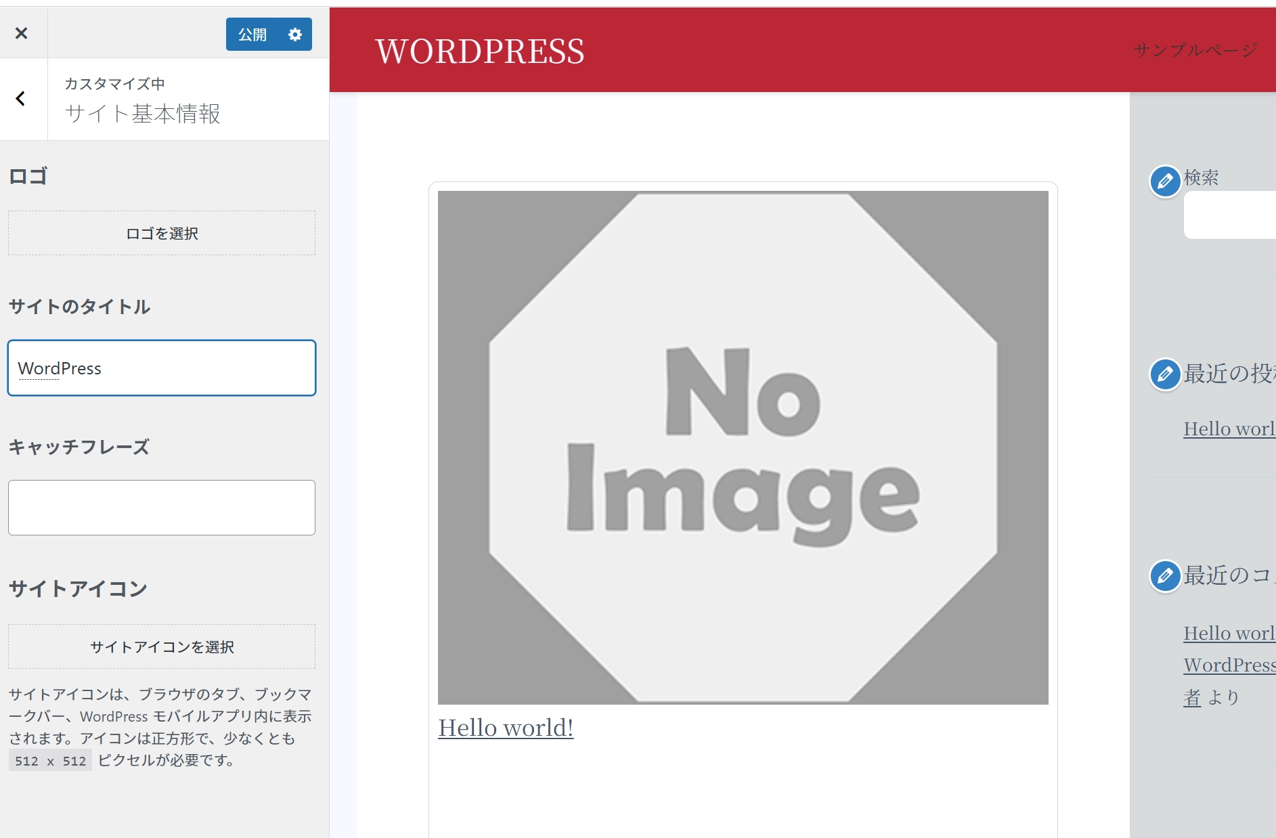The image size is (1276, 838).
Task: Choose the サイトアイコンを選択 button
Action: [162, 647]
